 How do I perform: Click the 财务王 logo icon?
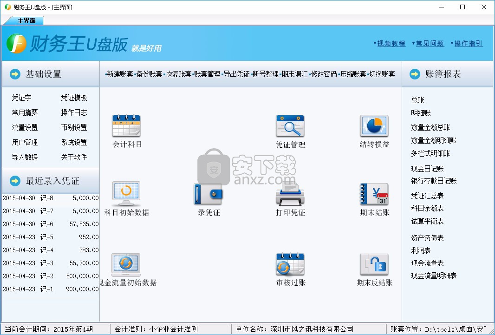click(x=16, y=44)
